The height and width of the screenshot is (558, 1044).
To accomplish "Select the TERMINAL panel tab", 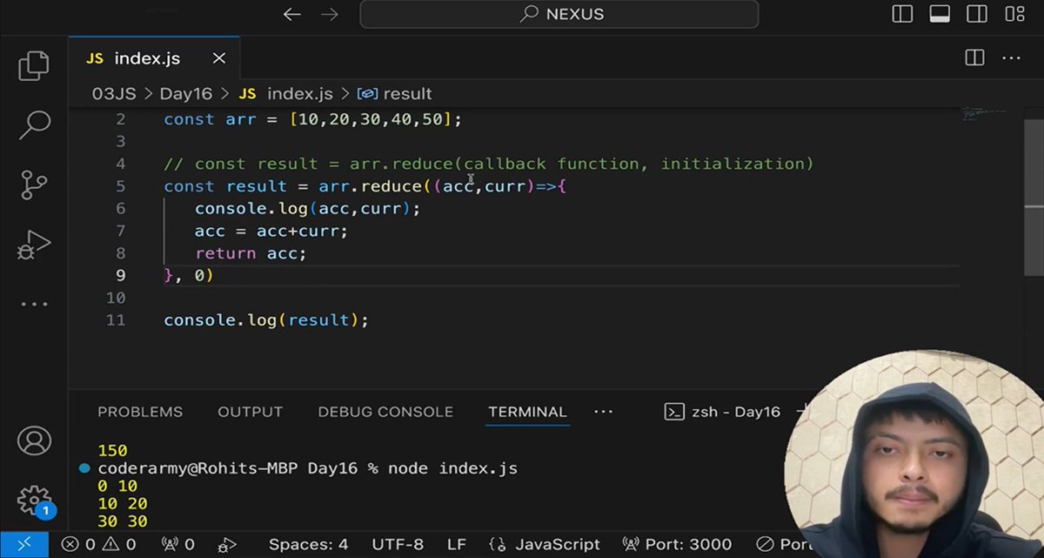I will (x=527, y=412).
